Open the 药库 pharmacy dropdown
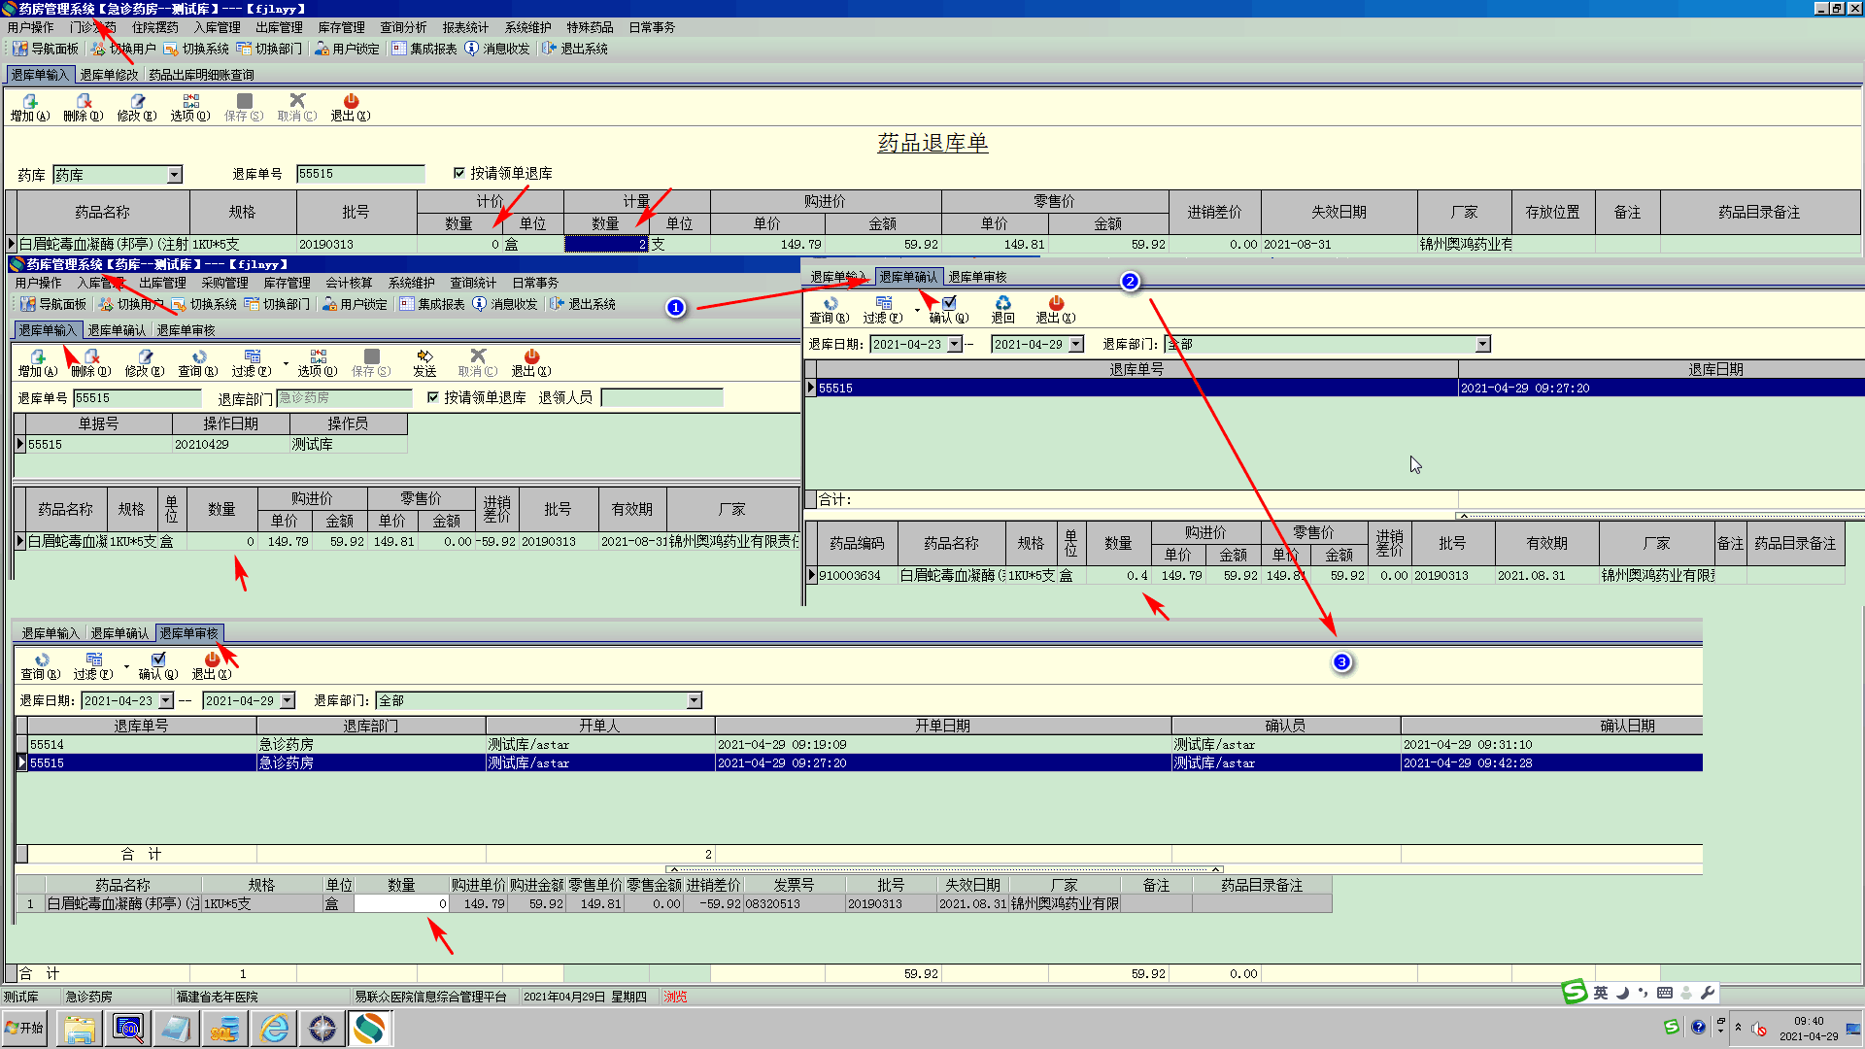This screenshot has height=1049, width=1865. pos(175,175)
